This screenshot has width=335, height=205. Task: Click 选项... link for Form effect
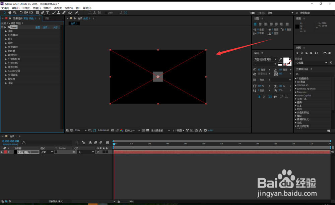pos(46,28)
